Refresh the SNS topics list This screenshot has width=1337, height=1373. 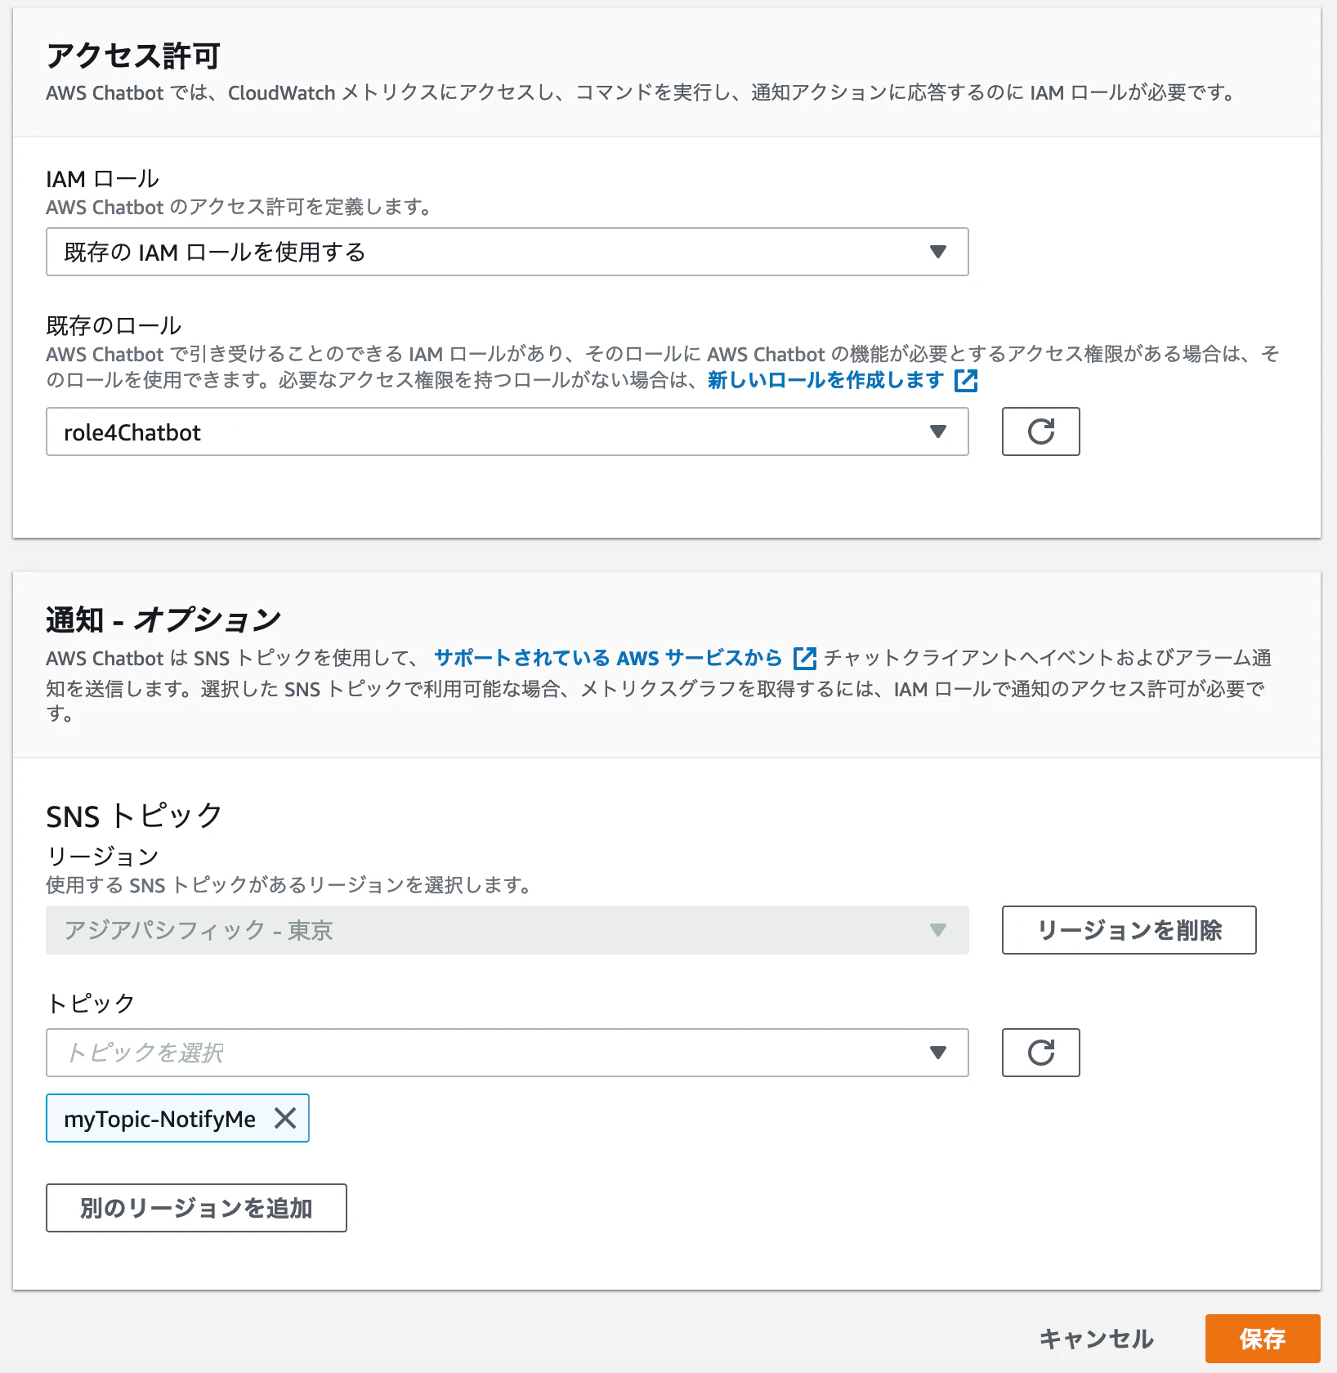coord(1040,1053)
